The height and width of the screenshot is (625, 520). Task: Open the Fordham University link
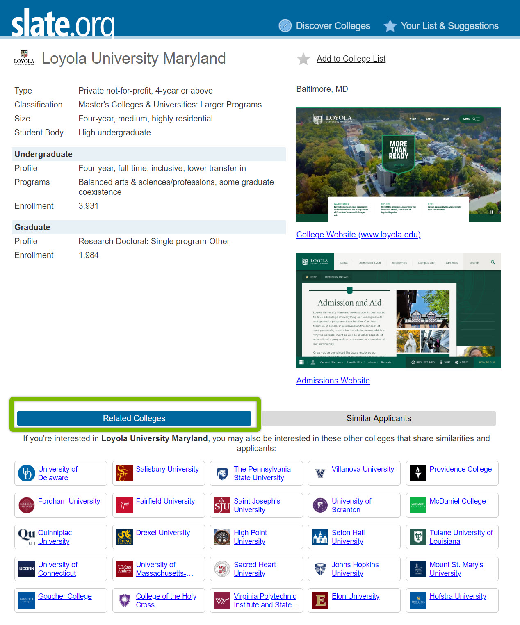click(69, 501)
